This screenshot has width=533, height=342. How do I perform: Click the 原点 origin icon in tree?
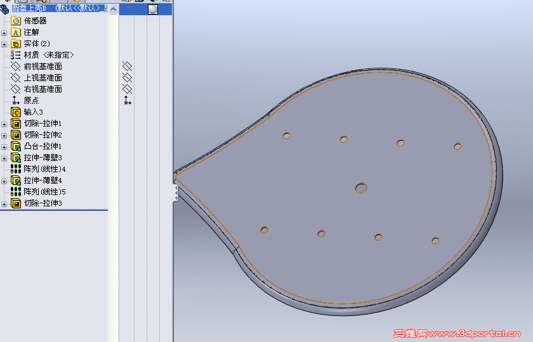click(16, 101)
